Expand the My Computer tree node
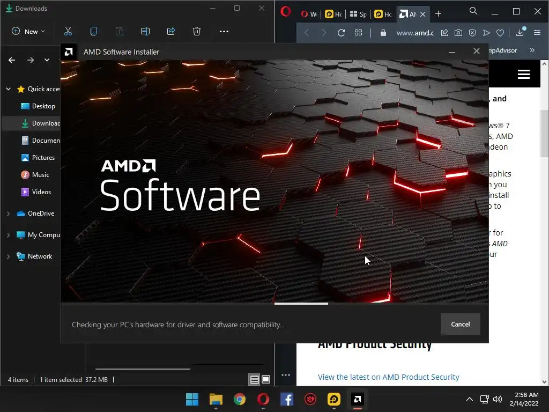The image size is (549, 412). (9, 235)
